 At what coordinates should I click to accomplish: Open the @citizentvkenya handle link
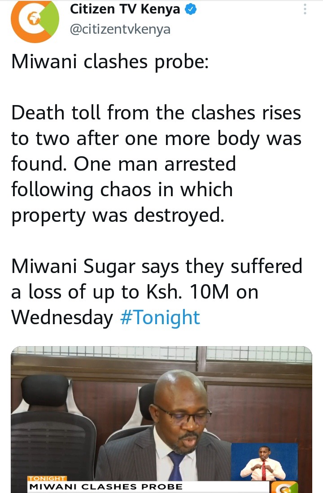120,30
